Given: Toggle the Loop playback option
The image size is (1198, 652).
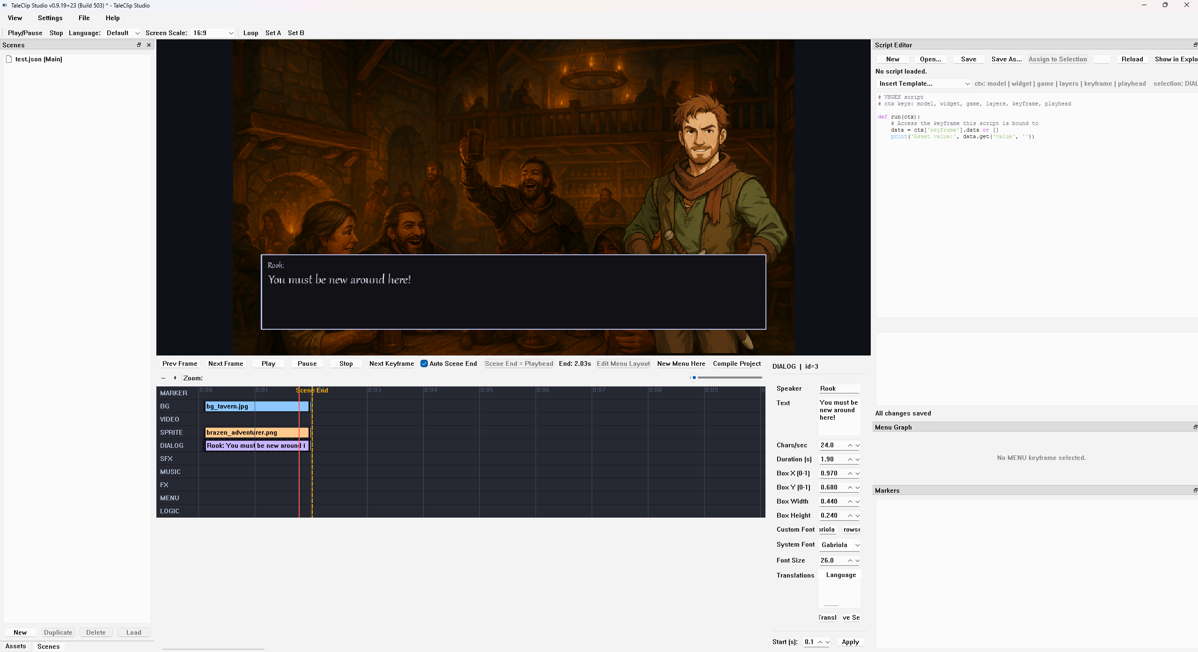Looking at the screenshot, I should pyautogui.click(x=250, y=33).
